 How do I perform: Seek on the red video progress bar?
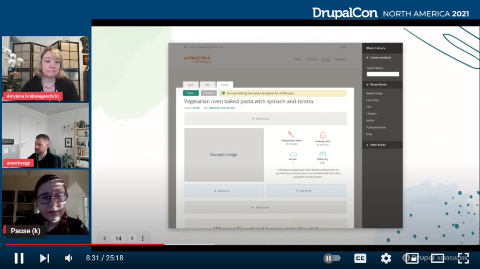pyautogui.click(x=85, y=244)
